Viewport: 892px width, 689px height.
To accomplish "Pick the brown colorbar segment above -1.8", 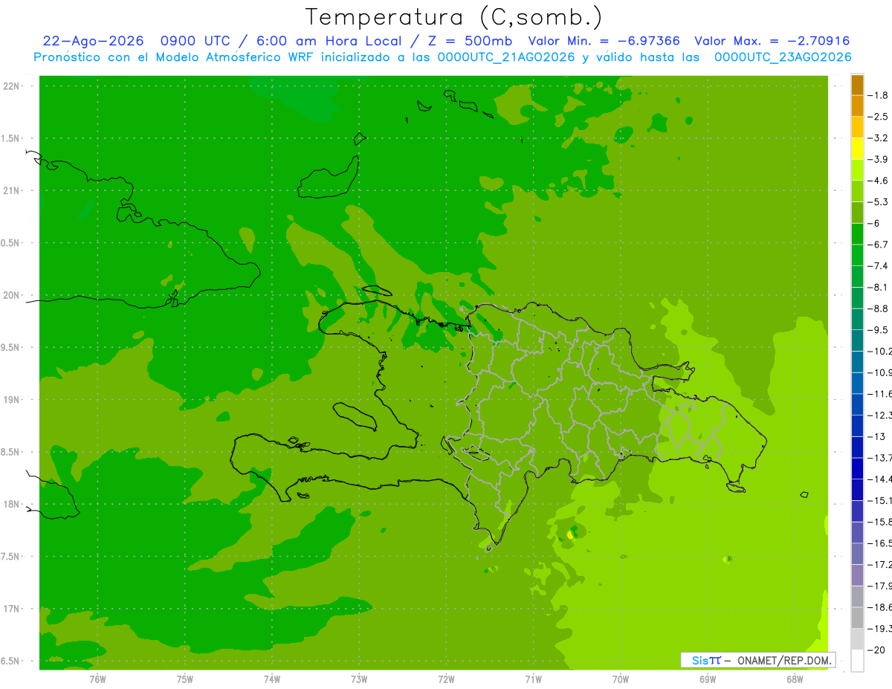I will pyautogui.click(x=857, y=85).
